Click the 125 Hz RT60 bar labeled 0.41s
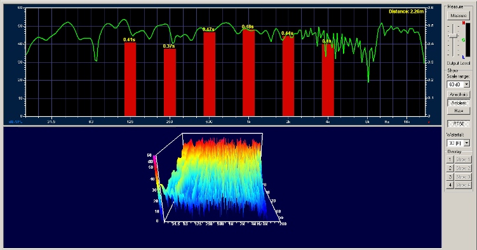The width and height of the screenshot is (477, 250). [130, 79]
